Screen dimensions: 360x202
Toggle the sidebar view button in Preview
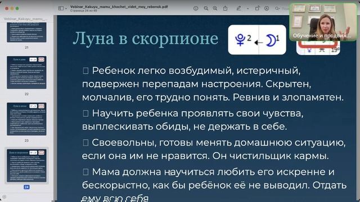click(x=61, y=8)
